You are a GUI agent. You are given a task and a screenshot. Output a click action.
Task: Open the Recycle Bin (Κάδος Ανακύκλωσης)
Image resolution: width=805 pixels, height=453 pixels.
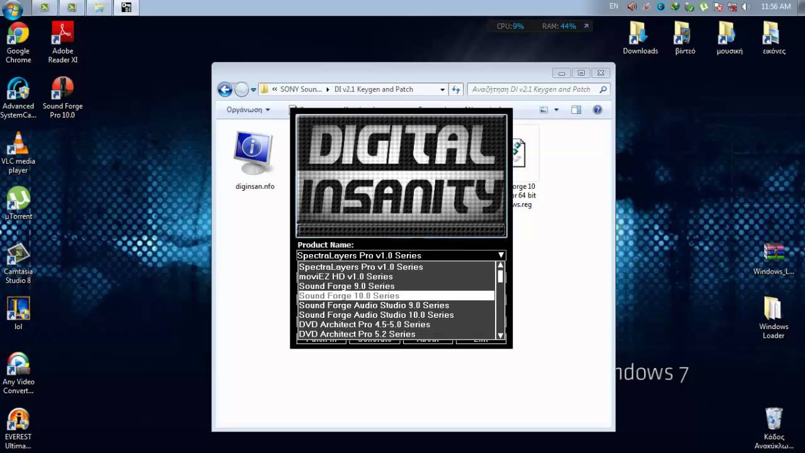[774, 428]
